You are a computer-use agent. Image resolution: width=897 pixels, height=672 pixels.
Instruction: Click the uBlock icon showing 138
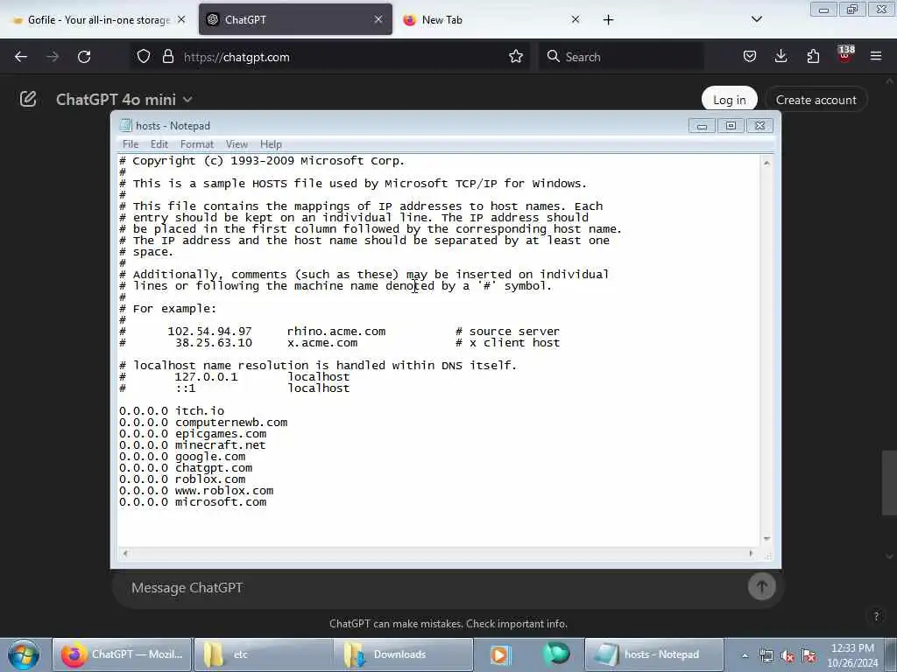pyautogui.click(x=845, y=55)
